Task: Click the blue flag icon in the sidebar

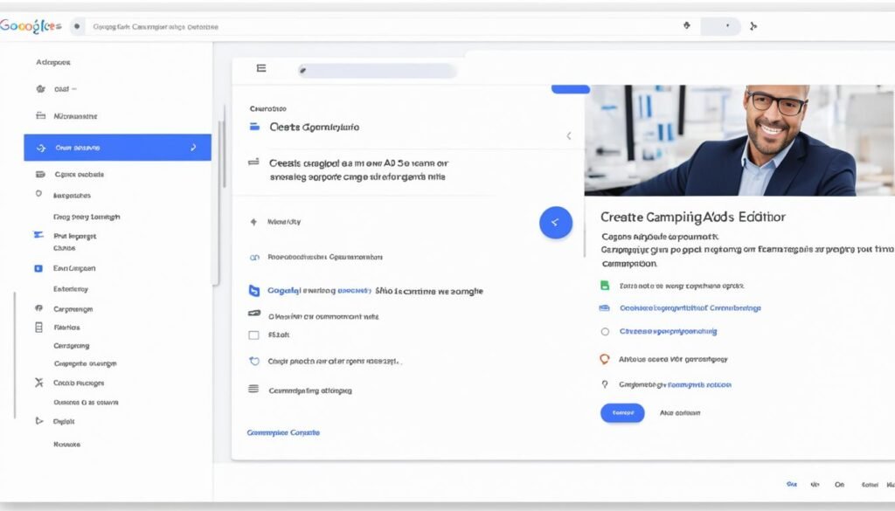Action: click(38, 235)
